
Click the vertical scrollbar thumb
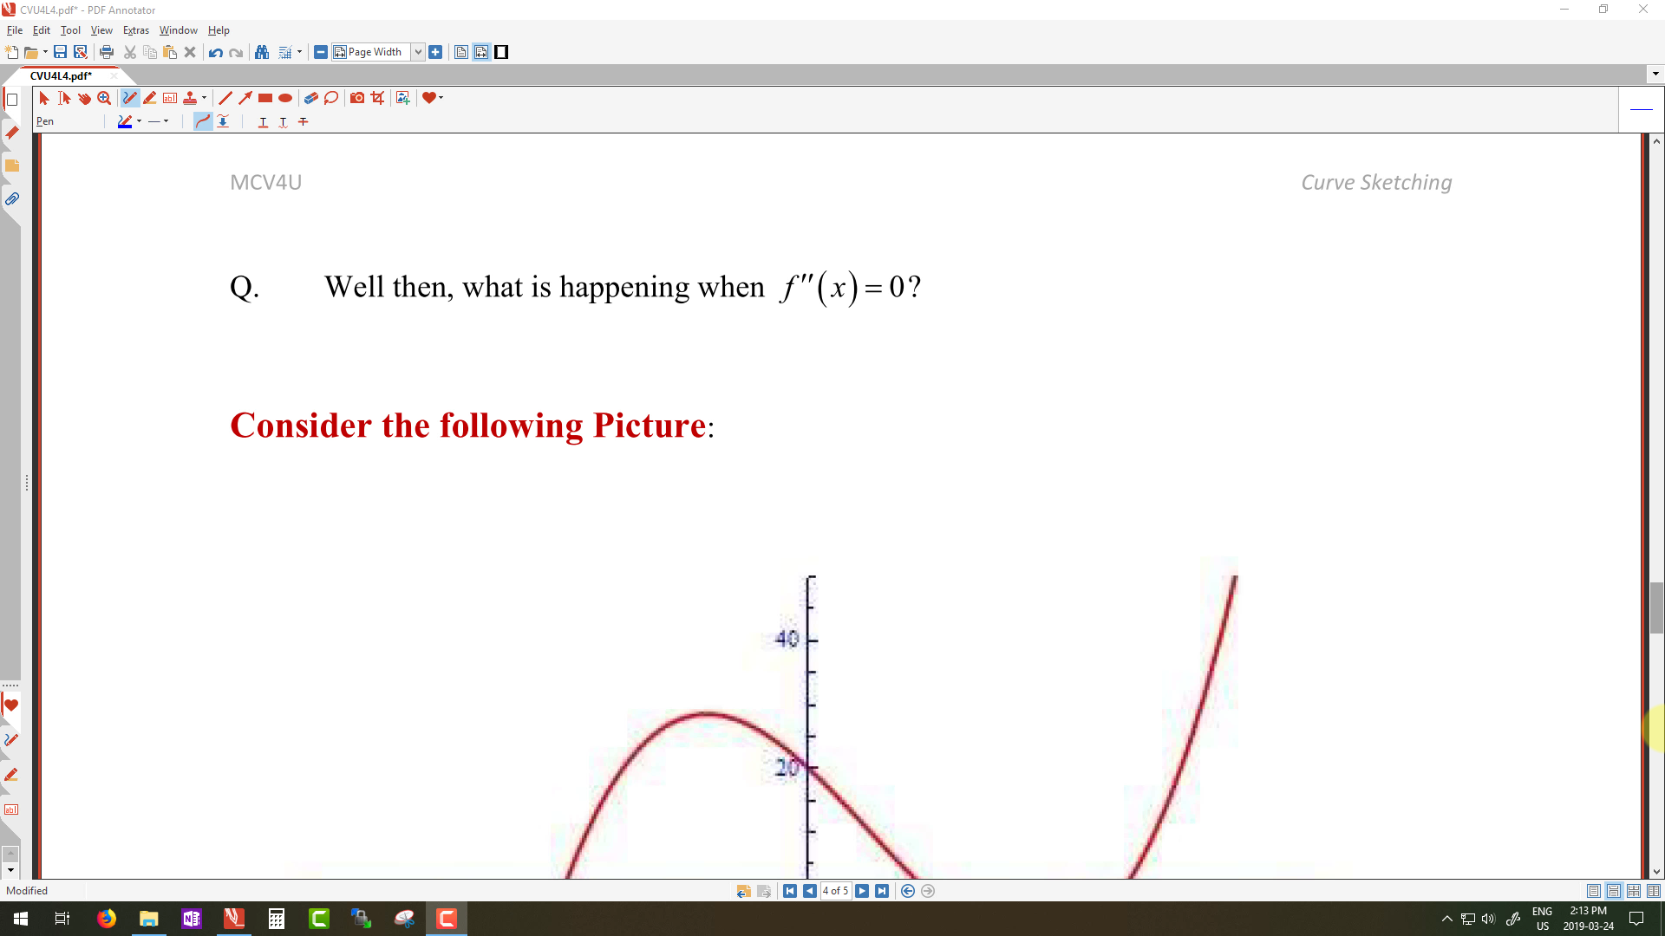pos(1656,608)
